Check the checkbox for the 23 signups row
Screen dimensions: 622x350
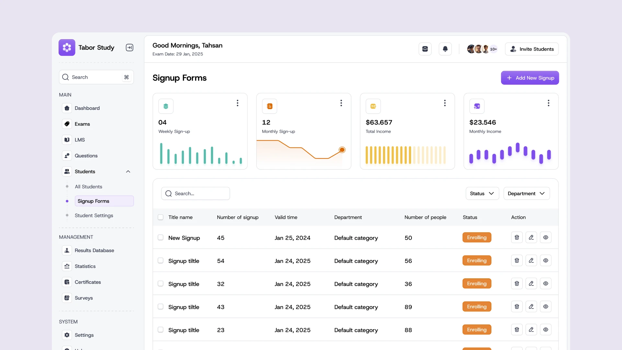tap(160, 330)
